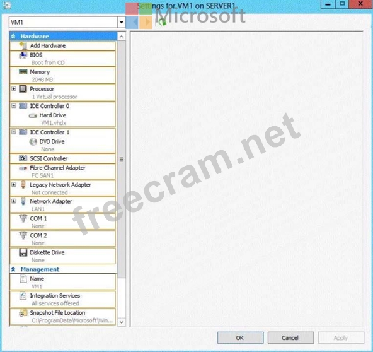Click the DVD Drive disc icon

click(x=33, y=142)
